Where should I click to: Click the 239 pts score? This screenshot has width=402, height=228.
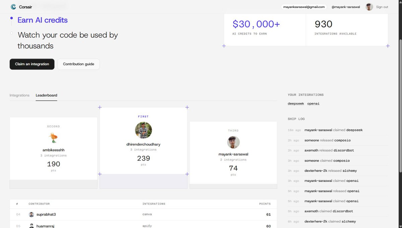[x=143, y=158]
